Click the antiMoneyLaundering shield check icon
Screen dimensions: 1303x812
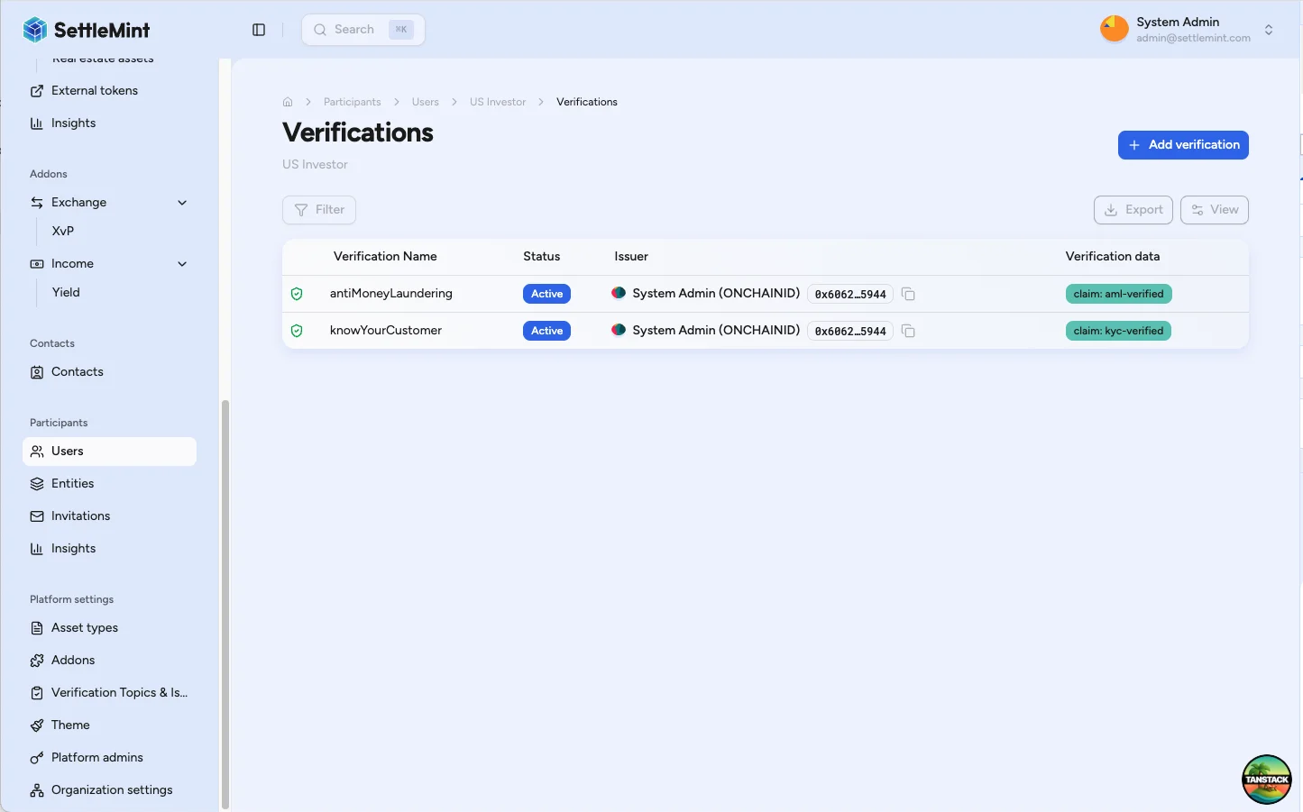[x=297, y=294]
